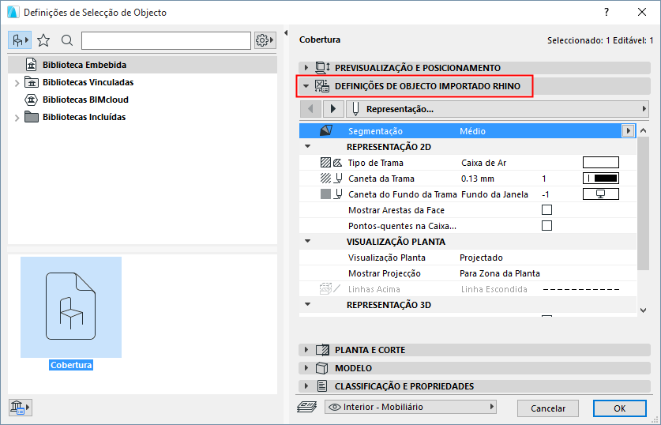Expand the Bibliotecas Vinculadas tree node
This screenshot has width=661, height=425.
click(x=17, y=83)
